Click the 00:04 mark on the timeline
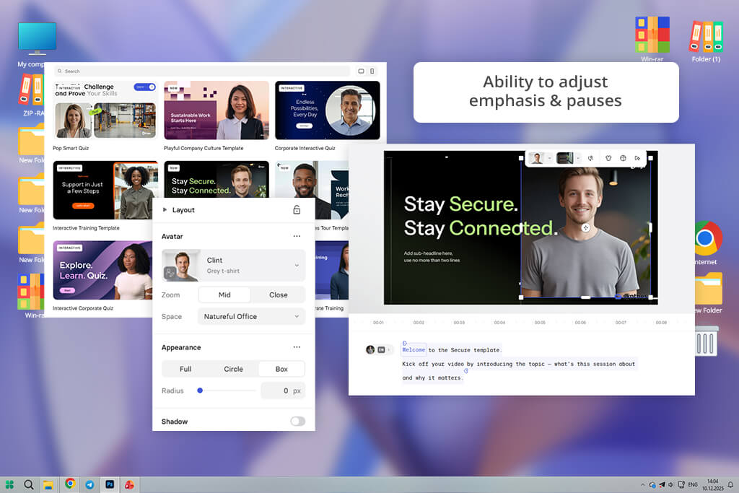 499,323
